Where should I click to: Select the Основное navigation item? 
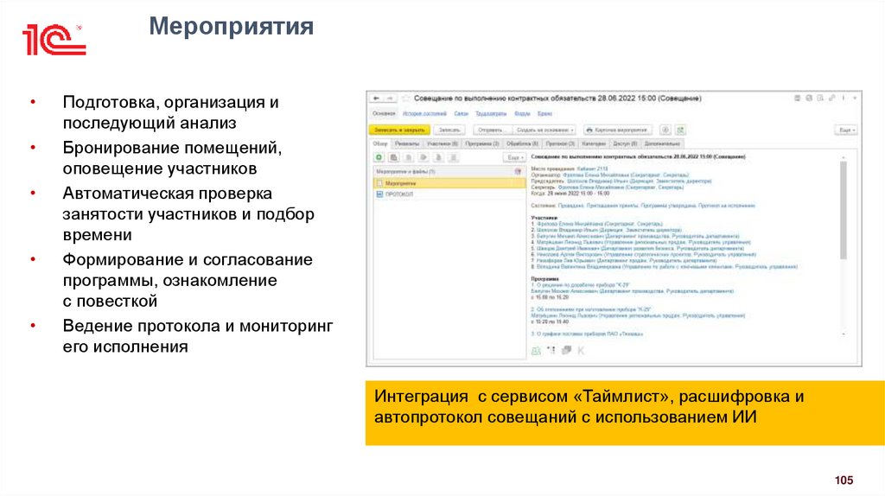point(385,113)
